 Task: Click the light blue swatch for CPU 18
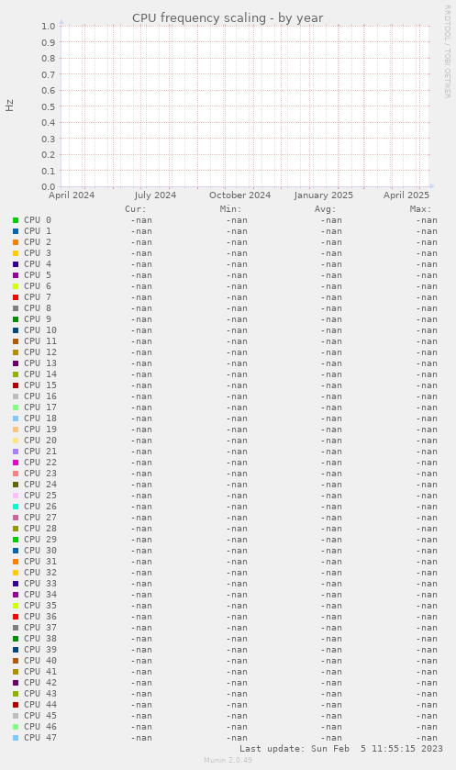[16, 418]
